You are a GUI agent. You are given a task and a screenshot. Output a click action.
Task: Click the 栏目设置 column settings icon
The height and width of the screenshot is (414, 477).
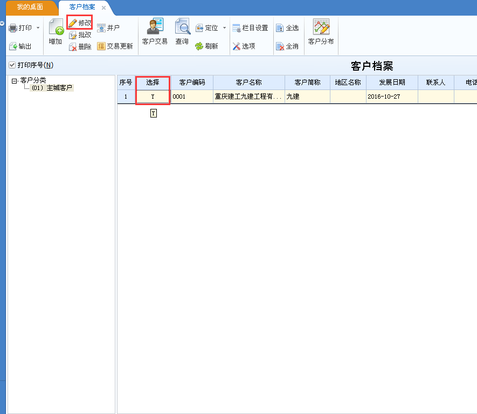pyautogui.click(x=237, y=28)
